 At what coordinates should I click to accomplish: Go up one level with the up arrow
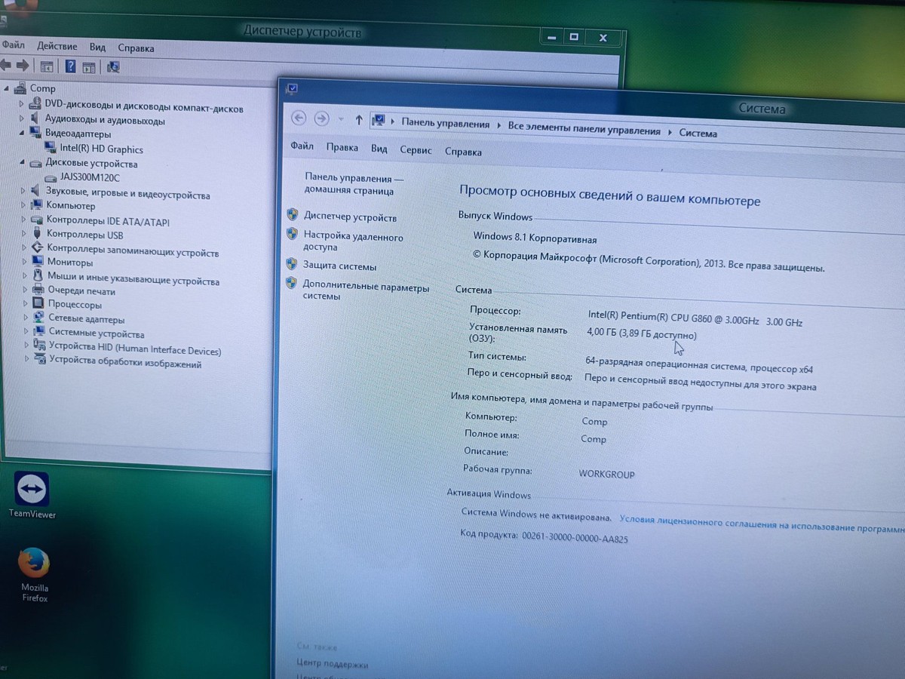359,119
